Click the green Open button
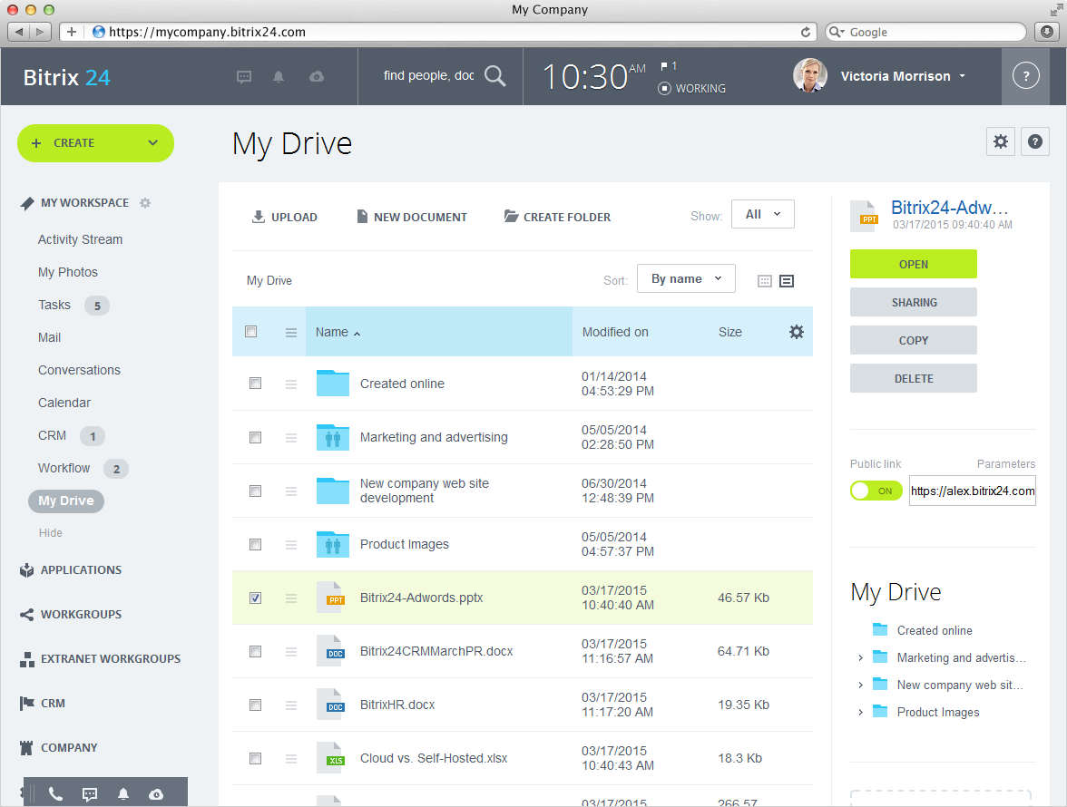 pyautogui.click(x=913, y=264)
